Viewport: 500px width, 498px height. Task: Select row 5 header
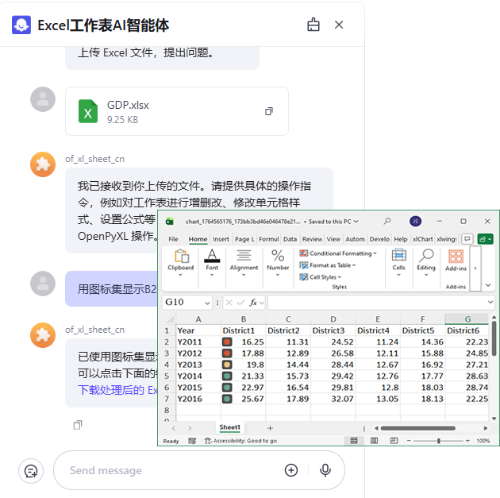coord(167,376)
